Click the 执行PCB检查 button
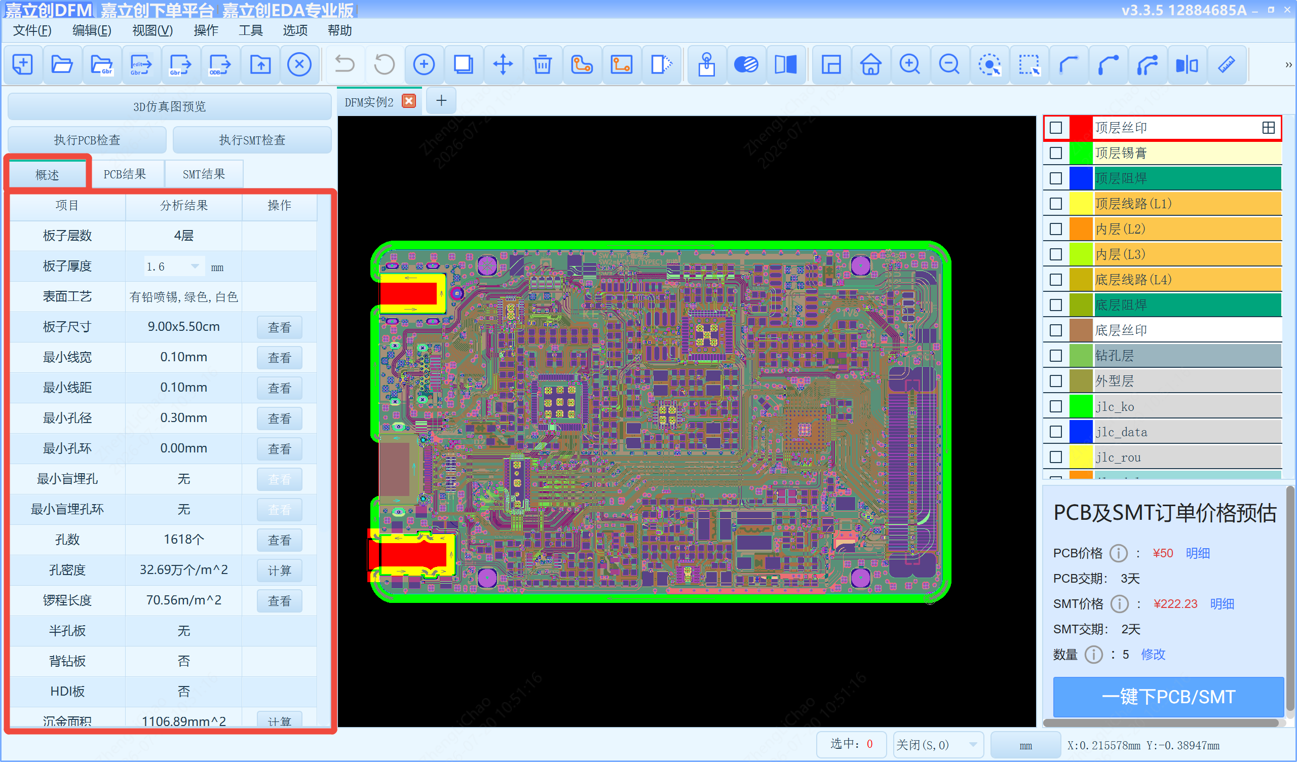1297x762 pixels. (87, 140)
